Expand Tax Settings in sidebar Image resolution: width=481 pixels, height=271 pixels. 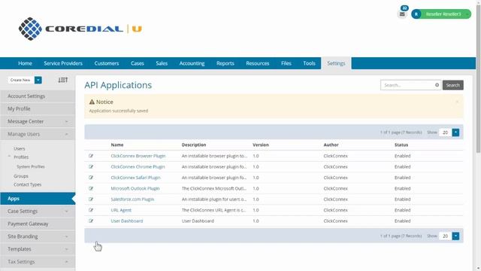tap(67, 262)
